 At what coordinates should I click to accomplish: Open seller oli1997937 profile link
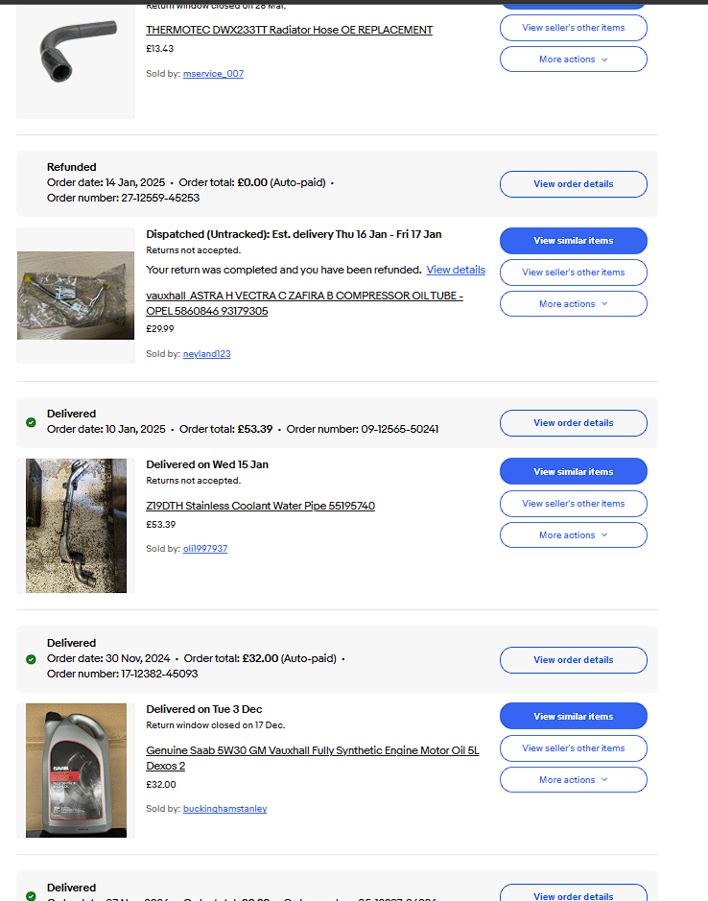click(x=205, y=549)
